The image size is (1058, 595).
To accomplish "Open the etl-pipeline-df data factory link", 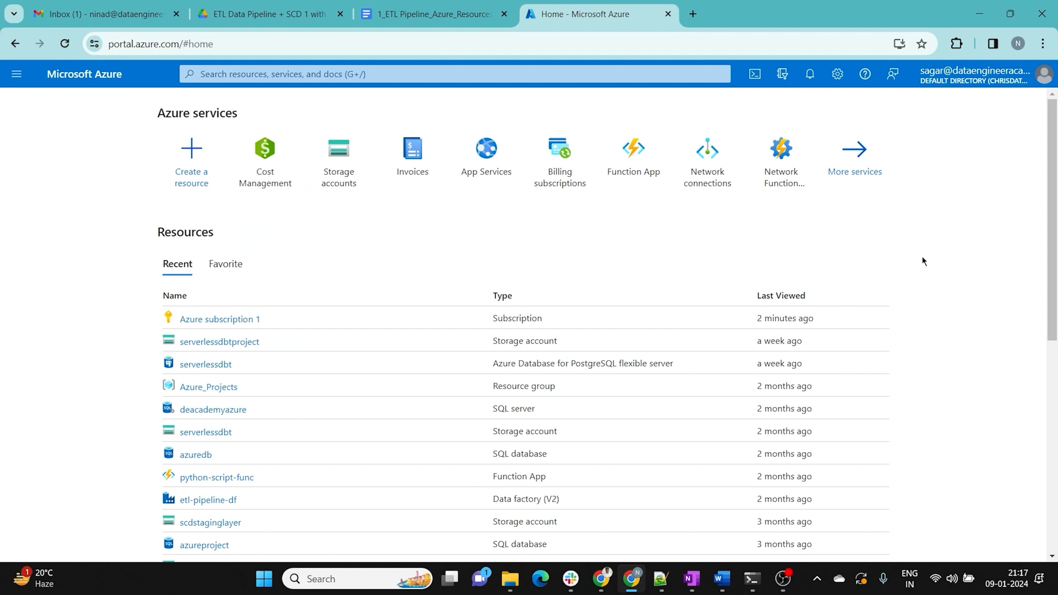I will click(208, 499).
